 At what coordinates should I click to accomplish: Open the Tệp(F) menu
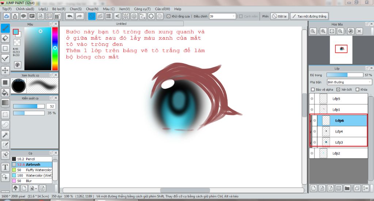point(7,9)
